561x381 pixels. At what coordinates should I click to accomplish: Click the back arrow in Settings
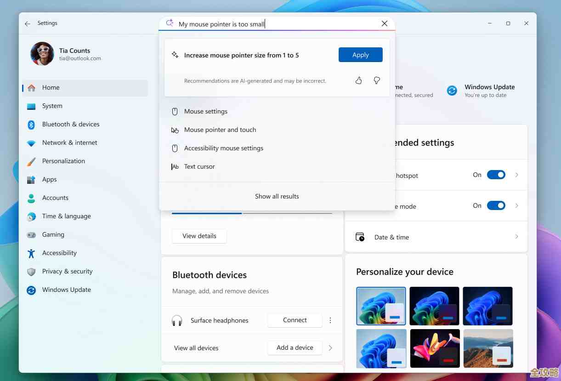pyautogui.click(x=28, y=23)
